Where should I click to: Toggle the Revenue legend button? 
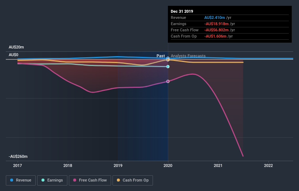coord(21,180)
